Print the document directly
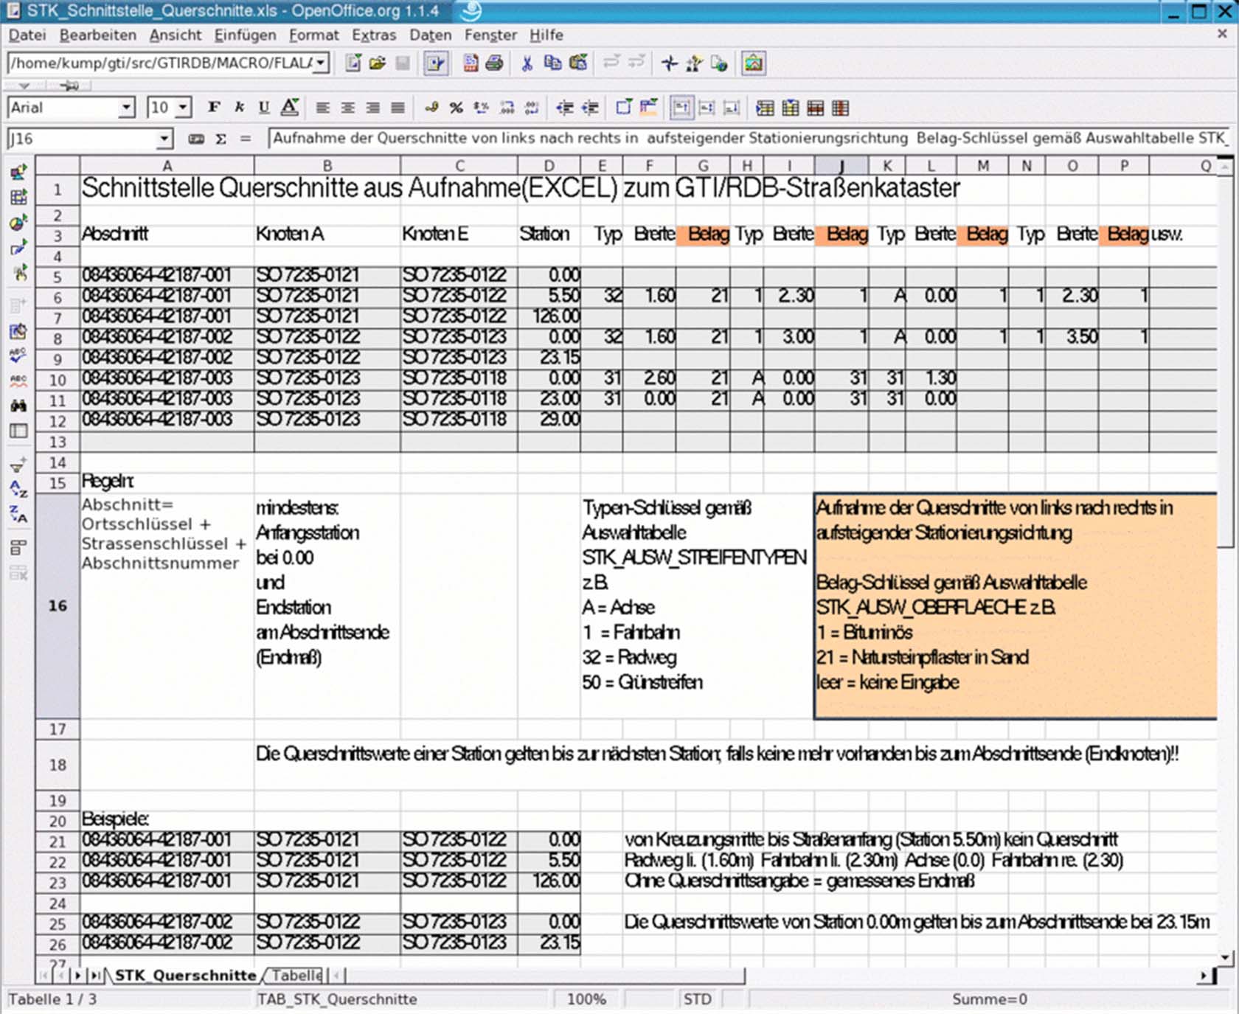Viewport: 1239px width, 1014px height. point(495,63)
